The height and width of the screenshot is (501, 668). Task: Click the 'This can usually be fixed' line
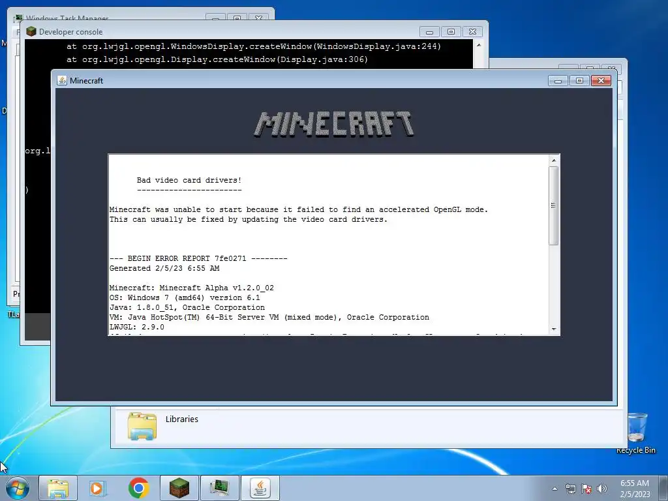pyautogui.click(x=249, y=219)
